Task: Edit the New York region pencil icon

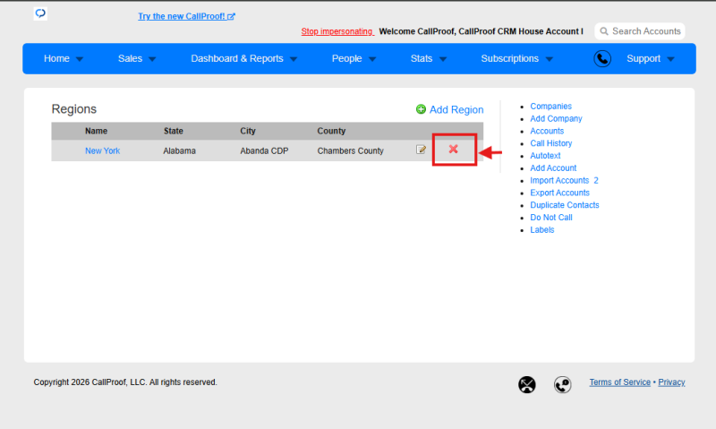Action: (421, 150)
